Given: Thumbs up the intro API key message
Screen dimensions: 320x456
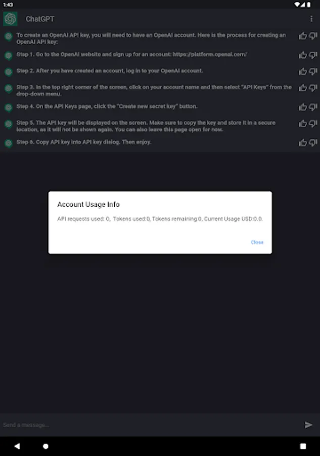Looking at the screenshot, I should point(303,36).
